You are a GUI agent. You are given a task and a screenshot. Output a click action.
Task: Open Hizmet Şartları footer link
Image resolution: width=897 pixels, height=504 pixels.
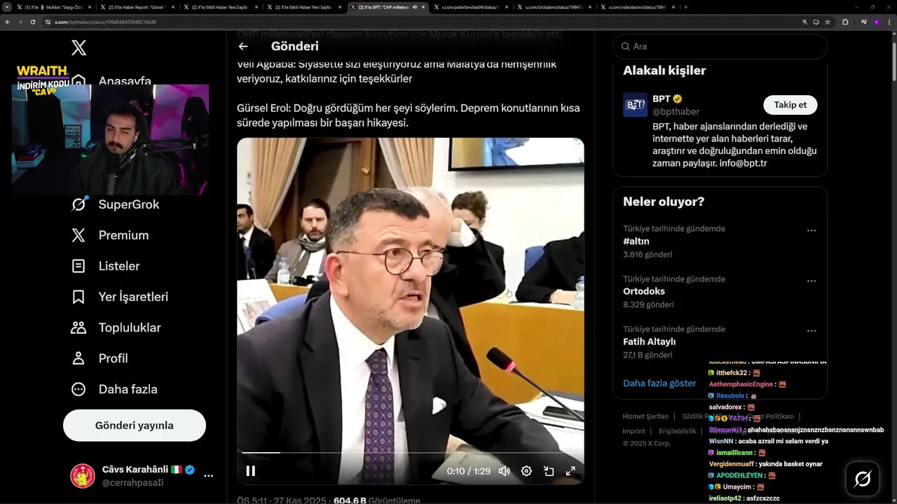pyautogui.click(x=645, y=416)
